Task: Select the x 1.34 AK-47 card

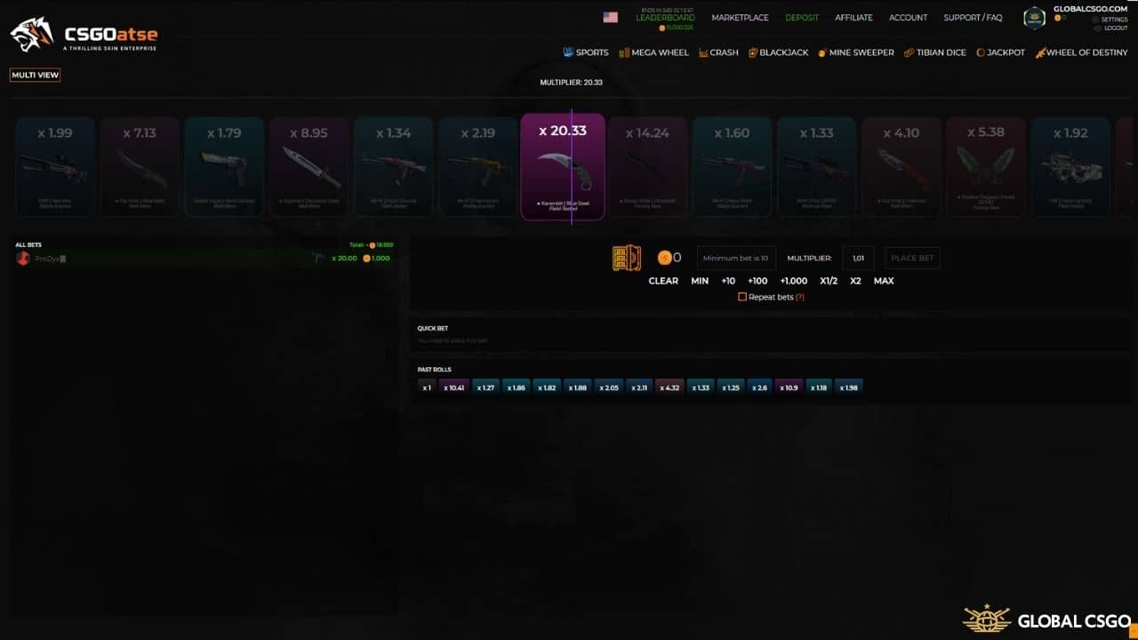Action: click(393, 168)
